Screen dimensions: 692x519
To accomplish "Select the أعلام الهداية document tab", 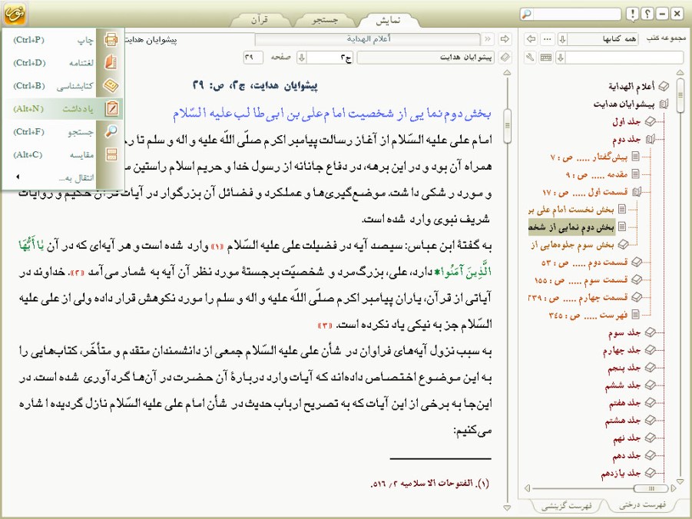I will click(x=368, y=39).
